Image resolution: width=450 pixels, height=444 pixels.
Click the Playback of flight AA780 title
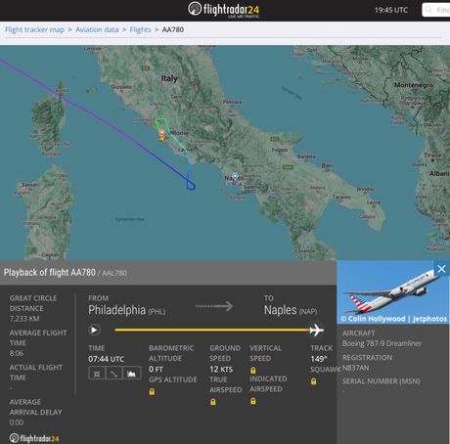(50, 272)
